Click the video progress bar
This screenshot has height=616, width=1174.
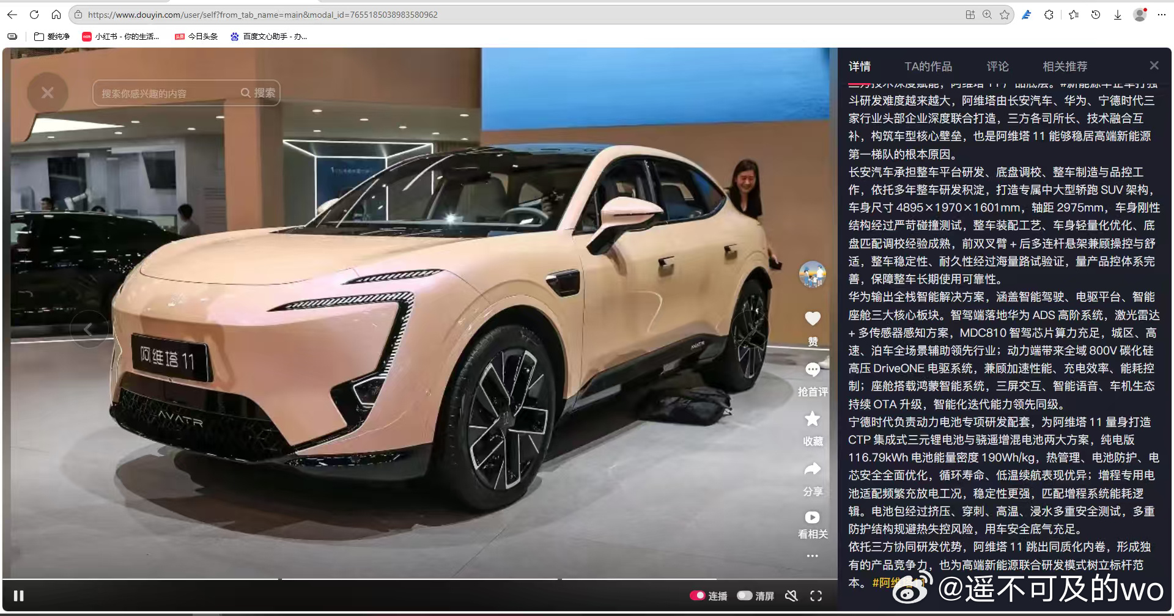point(420,579)
